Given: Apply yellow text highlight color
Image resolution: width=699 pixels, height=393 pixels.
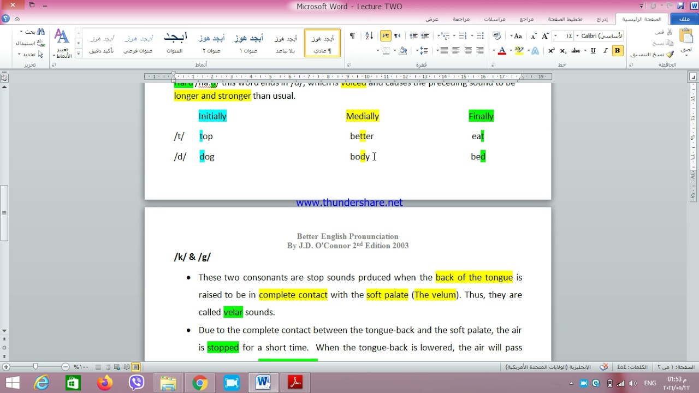Looking at the screenshot, I should 519,51.
